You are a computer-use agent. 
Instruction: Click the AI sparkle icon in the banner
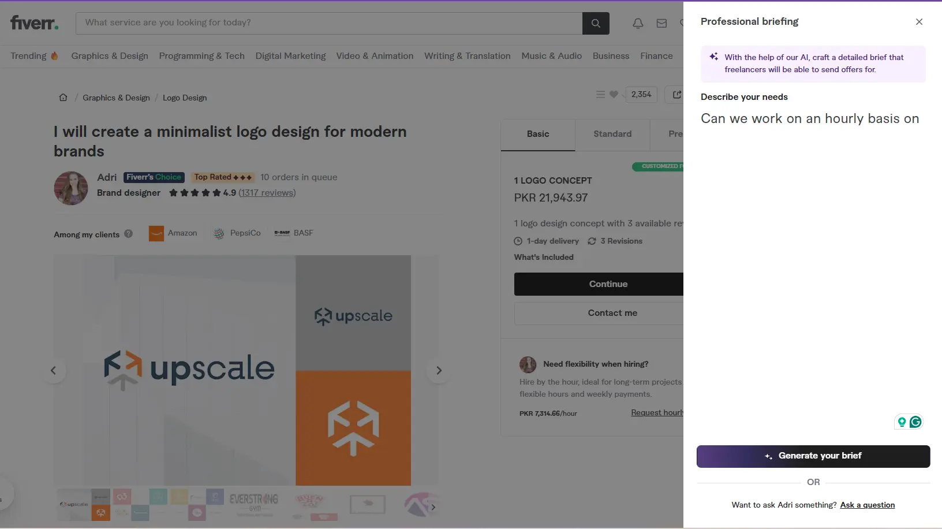714,57
